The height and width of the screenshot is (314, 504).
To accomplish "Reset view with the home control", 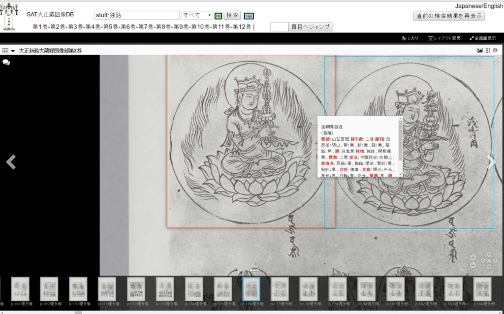I will [489, 261].
